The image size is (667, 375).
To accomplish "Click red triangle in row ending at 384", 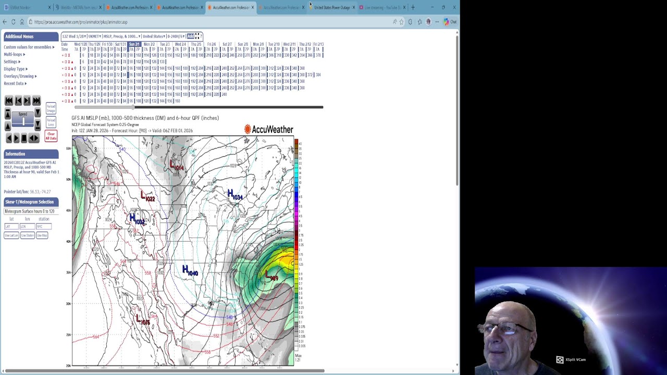I will [x=72, y=75].
